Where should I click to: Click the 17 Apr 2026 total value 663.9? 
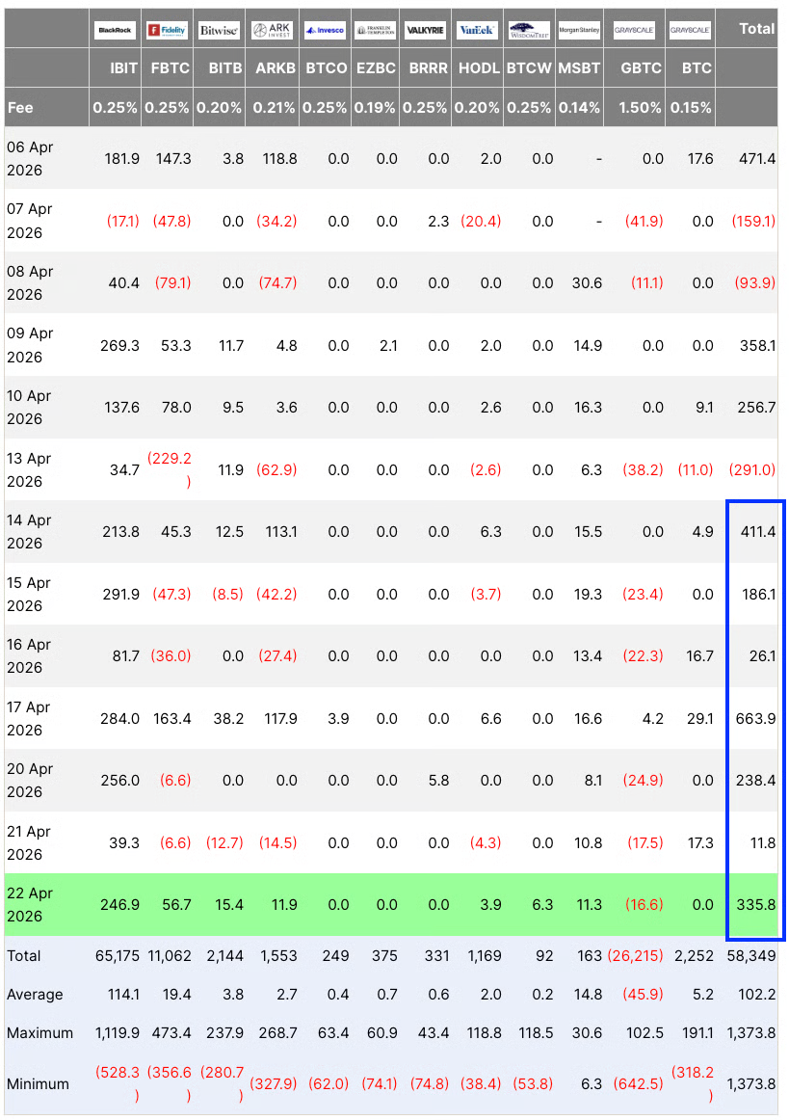pyautogui.click(x=755, y=718)
